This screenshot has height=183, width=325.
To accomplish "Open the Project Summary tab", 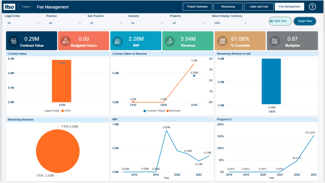I will [x=197, y=7].
